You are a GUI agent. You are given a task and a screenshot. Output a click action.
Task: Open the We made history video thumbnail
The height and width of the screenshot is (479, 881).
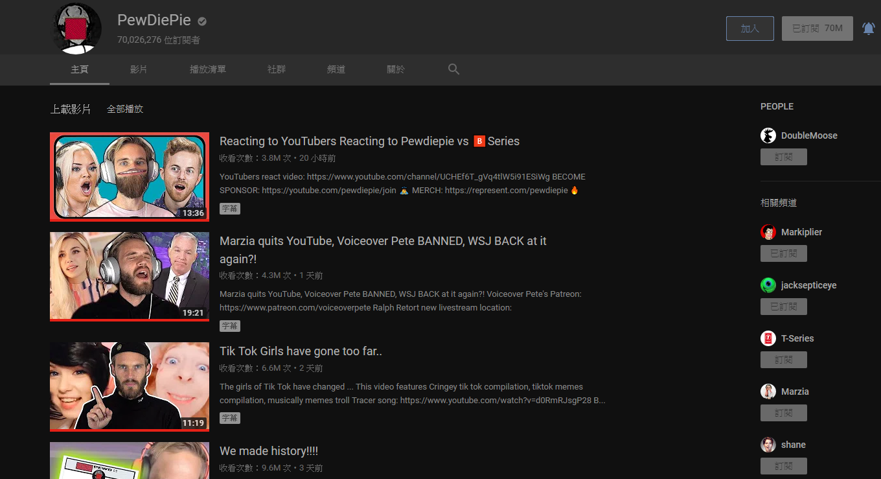point(130,460)
